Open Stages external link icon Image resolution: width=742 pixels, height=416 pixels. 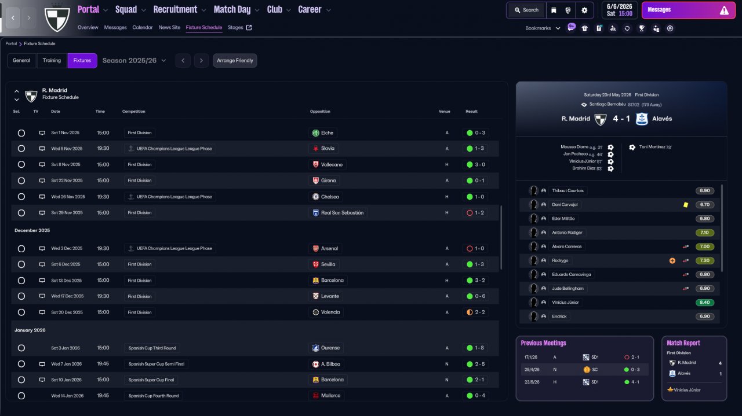[x=249, y=27]
